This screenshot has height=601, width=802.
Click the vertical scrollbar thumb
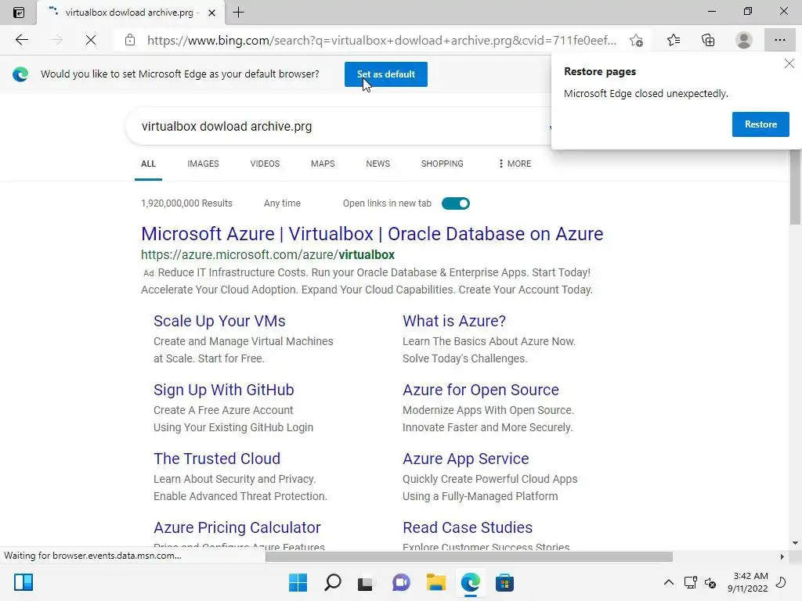[795, 187]
